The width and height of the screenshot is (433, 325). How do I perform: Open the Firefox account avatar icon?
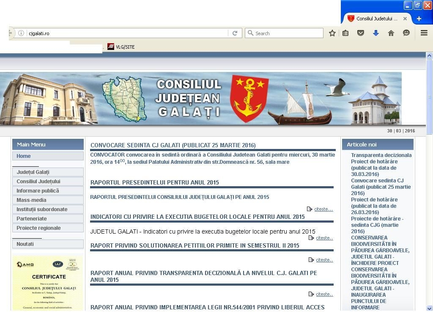pos(406,33)
